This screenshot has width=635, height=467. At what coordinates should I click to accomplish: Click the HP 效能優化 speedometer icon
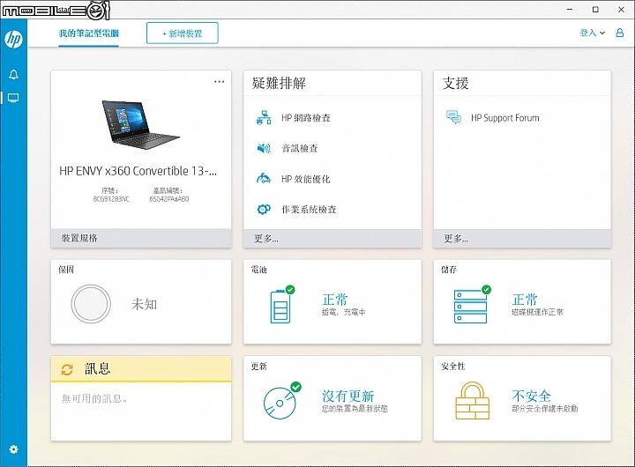[x=264, y=179]
